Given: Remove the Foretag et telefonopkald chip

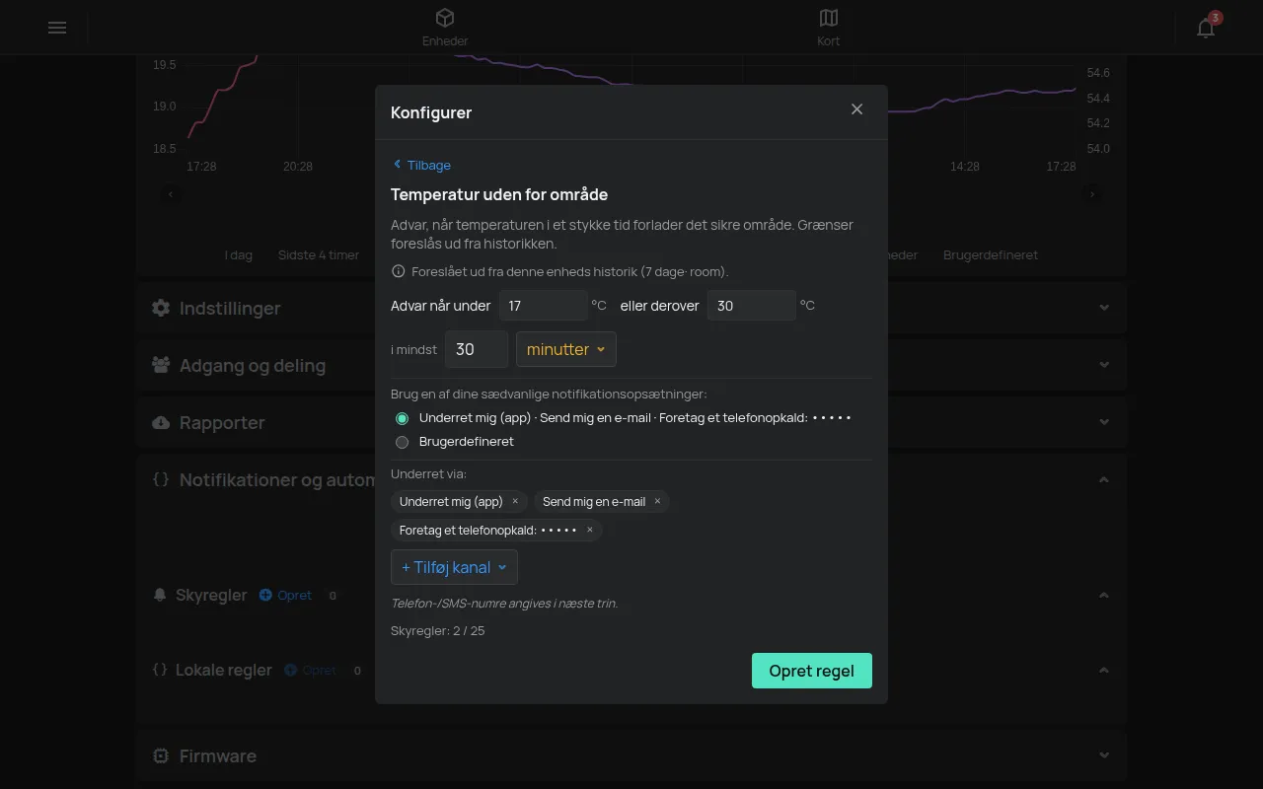Looking at the screenshot, I should (590, 530).
